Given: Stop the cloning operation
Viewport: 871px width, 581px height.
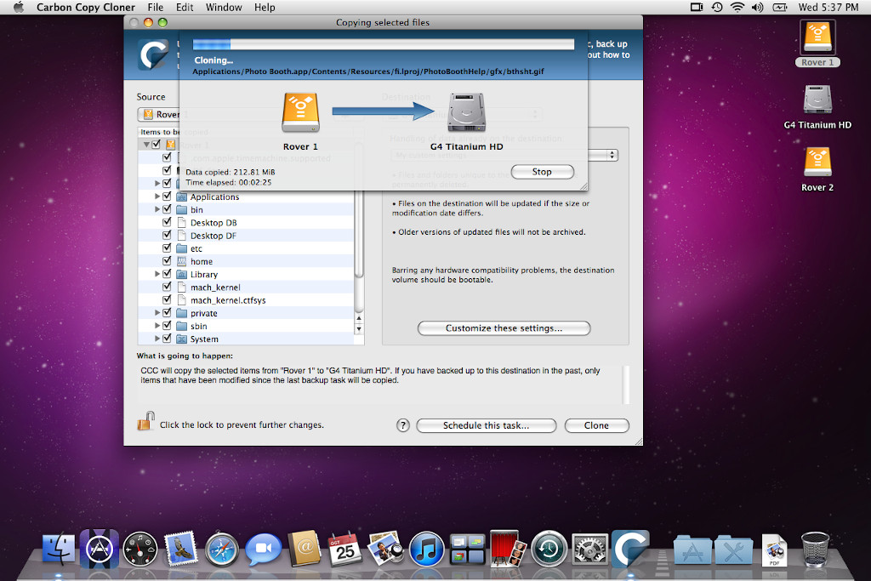Looking at the screenshot, I should 542,172.
